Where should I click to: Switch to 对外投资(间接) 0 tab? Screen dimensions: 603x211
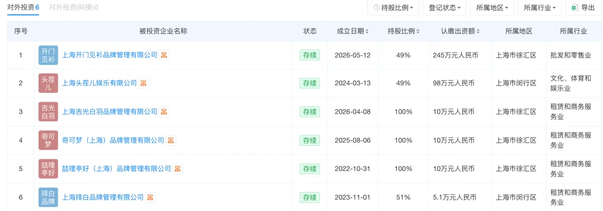tap(74, 7)
